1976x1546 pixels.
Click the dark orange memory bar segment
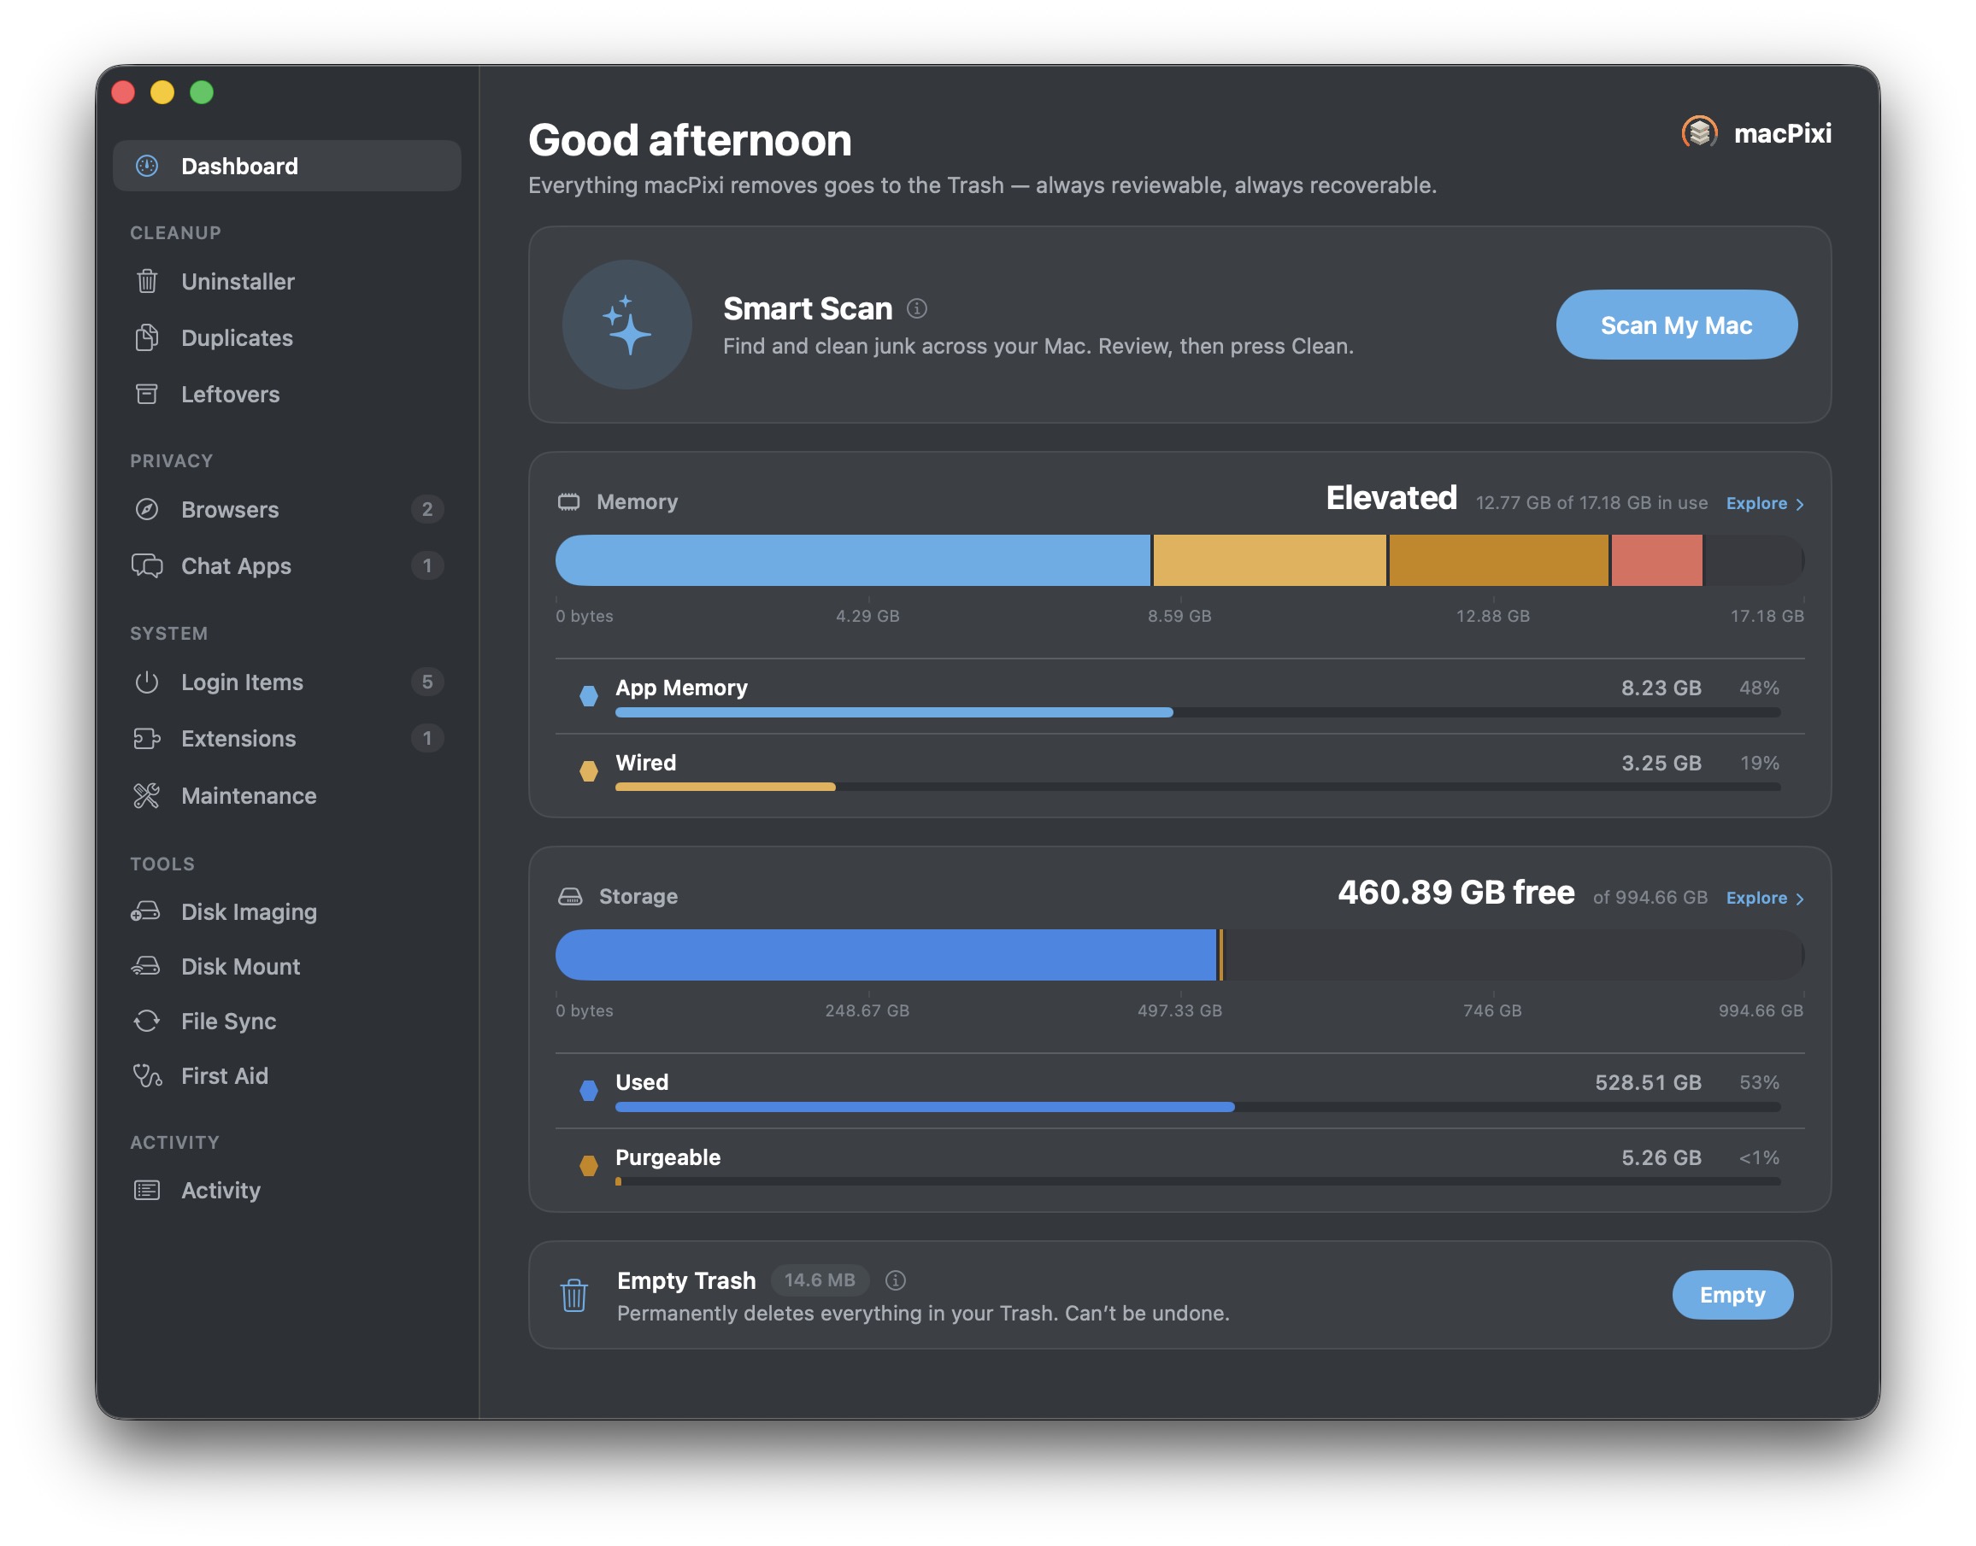click(x=1498, y=560)
